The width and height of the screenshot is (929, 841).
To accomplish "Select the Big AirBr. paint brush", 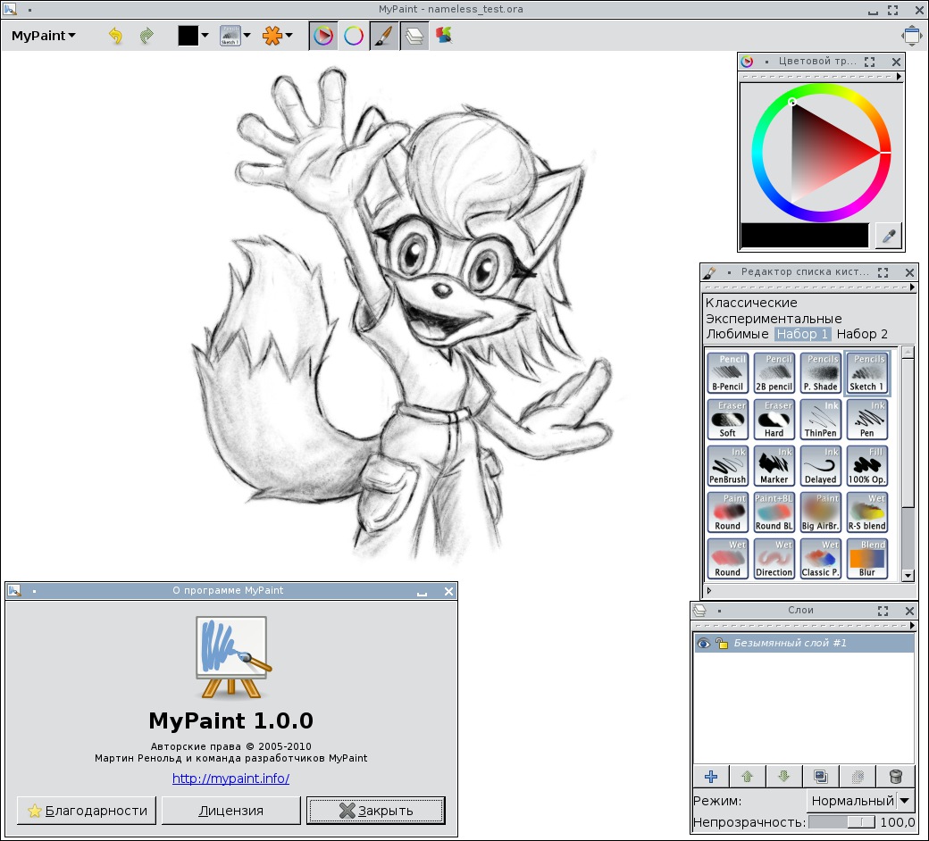I will (821, 512).
